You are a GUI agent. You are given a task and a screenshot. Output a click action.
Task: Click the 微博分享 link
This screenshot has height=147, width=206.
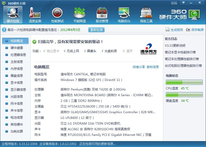pos(139,67)
